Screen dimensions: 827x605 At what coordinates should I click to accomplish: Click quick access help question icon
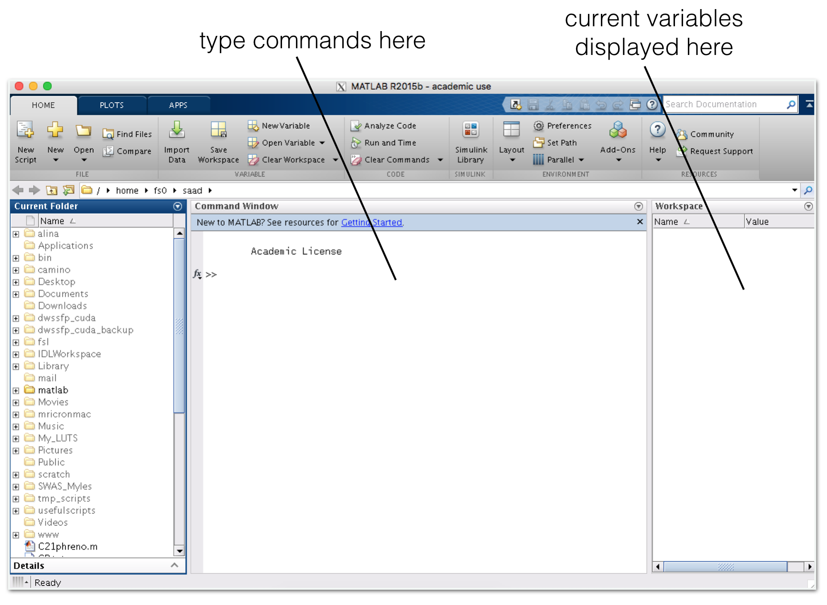652,104
